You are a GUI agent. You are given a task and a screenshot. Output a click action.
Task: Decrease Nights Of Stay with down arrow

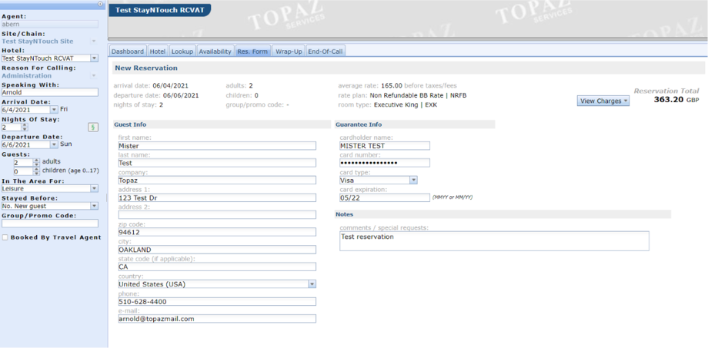click(25, 129)
